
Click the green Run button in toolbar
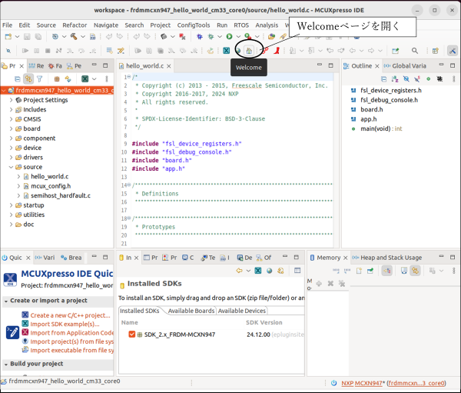click(228, 36)
